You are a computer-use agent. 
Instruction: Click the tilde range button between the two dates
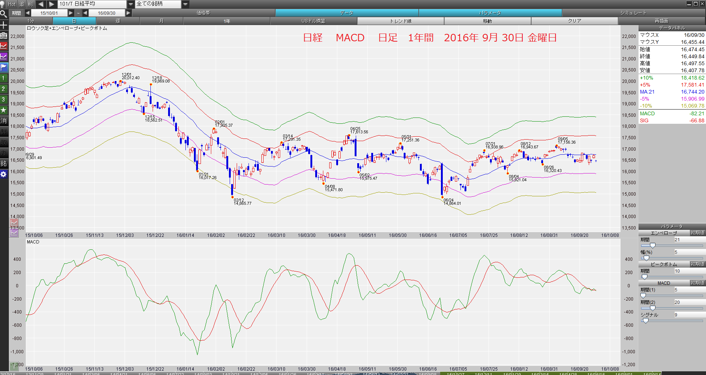point(78,13)
